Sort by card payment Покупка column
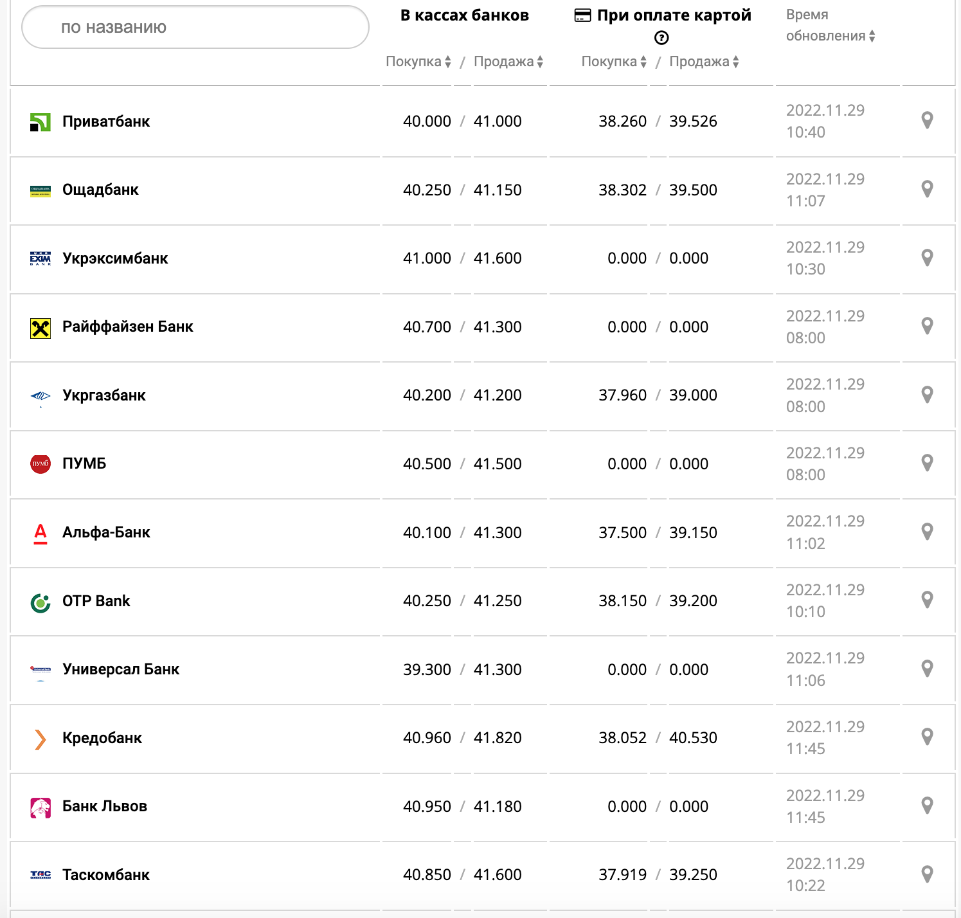 pos(614,62)
